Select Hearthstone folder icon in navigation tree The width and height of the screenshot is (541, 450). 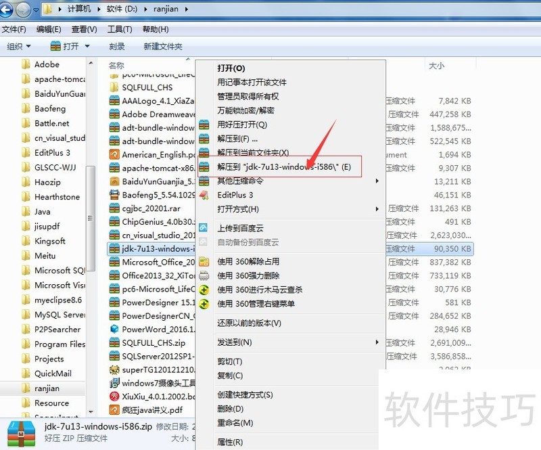click(26, 197)
